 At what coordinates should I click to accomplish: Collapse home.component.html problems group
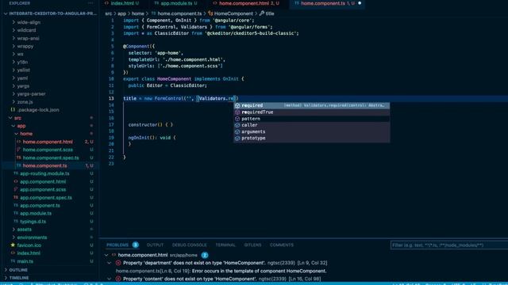(x=106, y=255)
